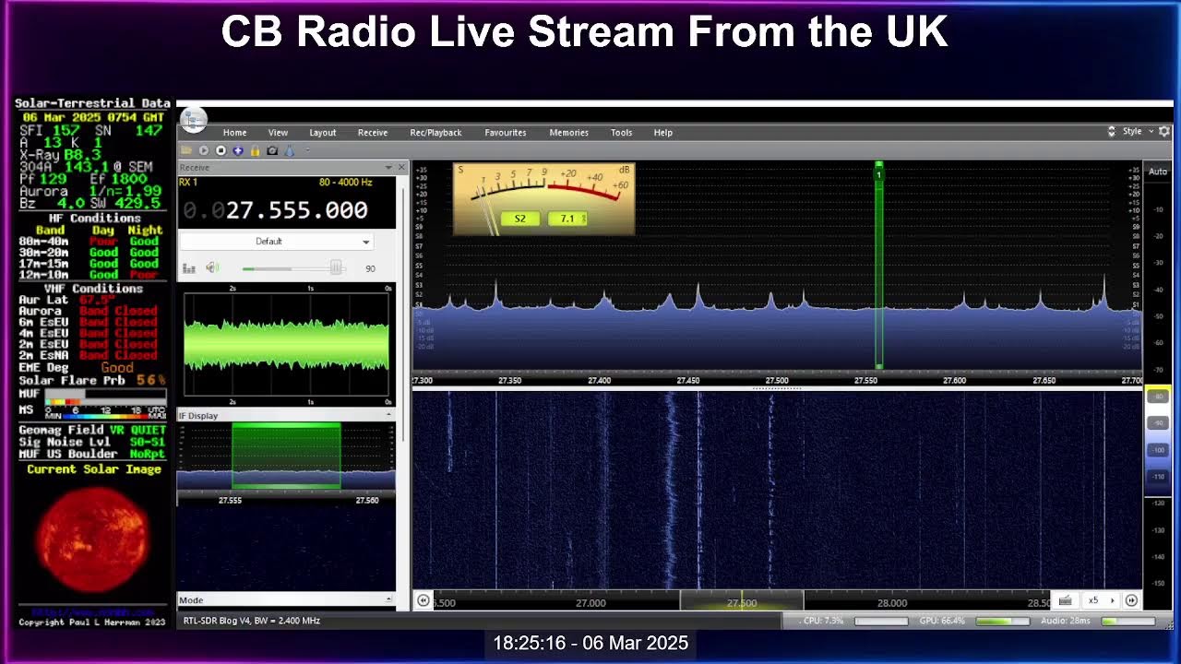The height and width of the screenshot is (664, 1181).
Task: Mute audio with the speaker icon
Action: (212, 268)
